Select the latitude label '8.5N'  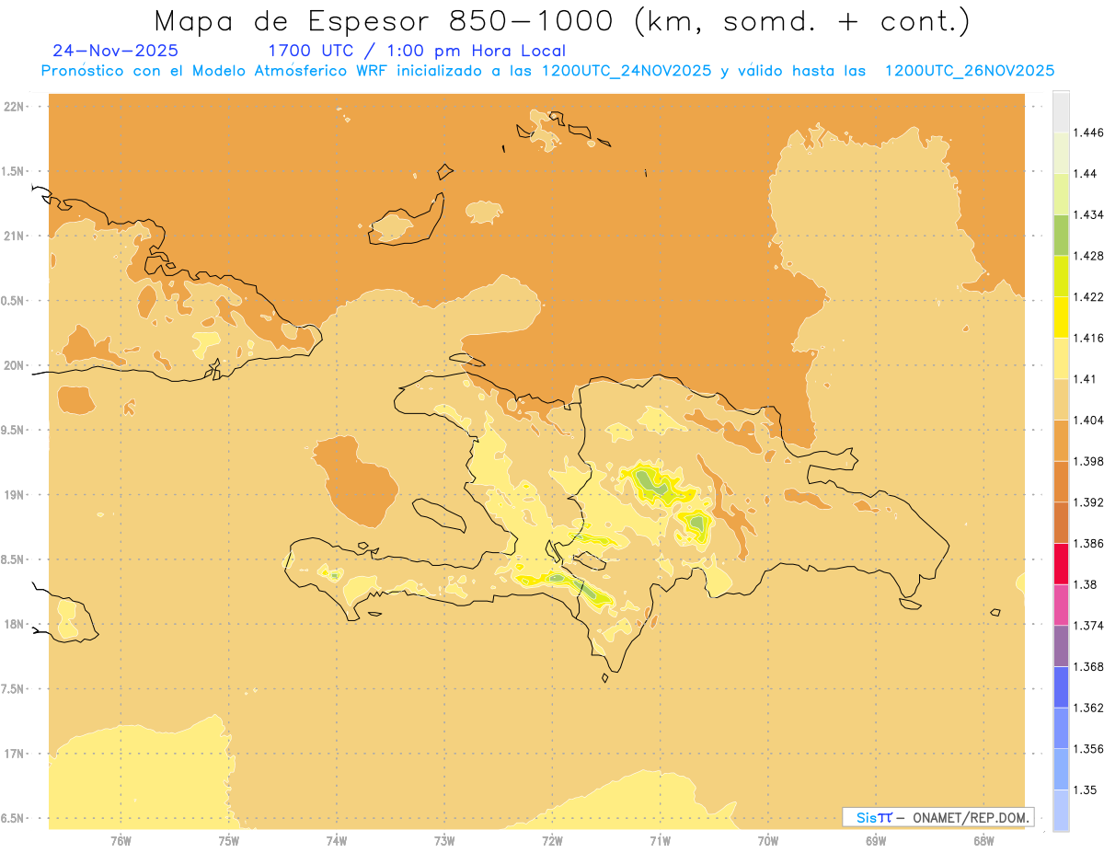pos(13,559)
